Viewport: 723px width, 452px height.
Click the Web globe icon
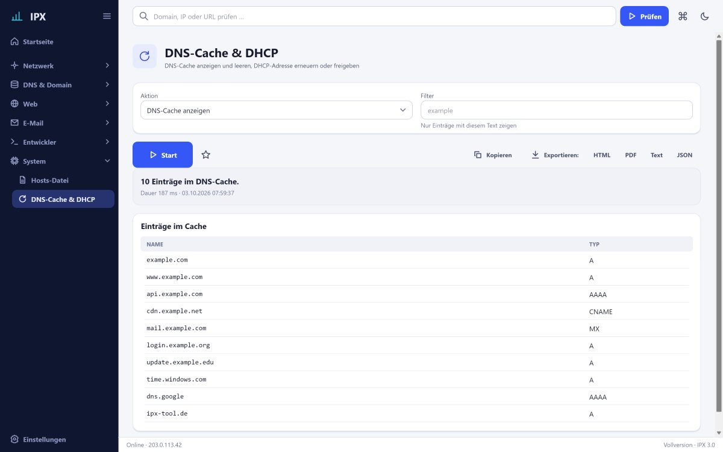pos(14,104)
